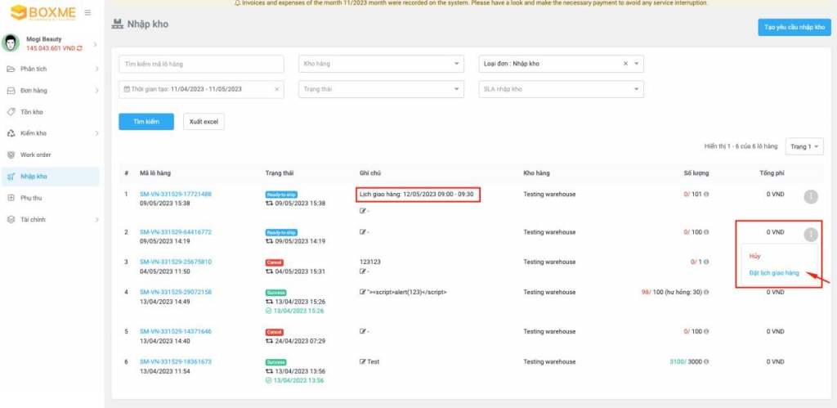The width and height of the screenshot is (837, 408).
Task: Open the Kho hàng dropdown
Action: [x=381, y=64]
